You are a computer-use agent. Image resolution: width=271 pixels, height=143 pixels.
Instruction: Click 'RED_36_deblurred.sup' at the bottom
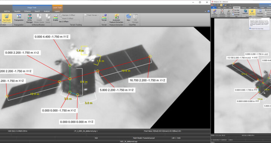point(129,141)
